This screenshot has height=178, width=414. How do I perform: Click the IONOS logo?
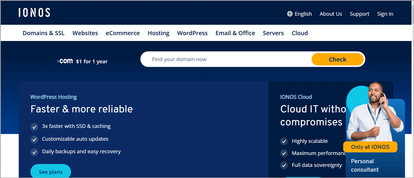pos(34,13)
